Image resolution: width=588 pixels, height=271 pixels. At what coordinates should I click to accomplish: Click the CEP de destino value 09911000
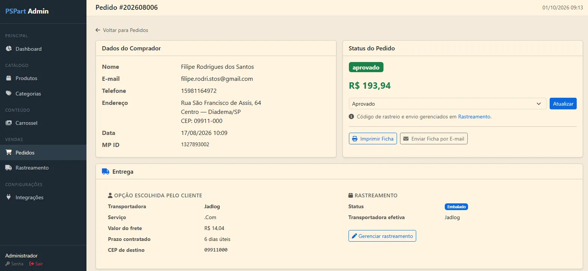(x=216, y=250)
